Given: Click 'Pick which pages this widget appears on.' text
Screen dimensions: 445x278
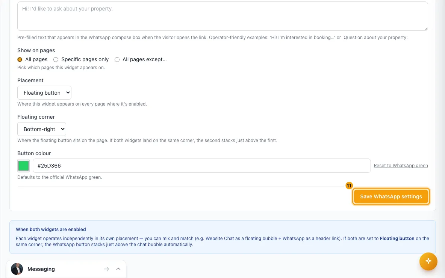Looking at the screenshot, I should point(61,68).
